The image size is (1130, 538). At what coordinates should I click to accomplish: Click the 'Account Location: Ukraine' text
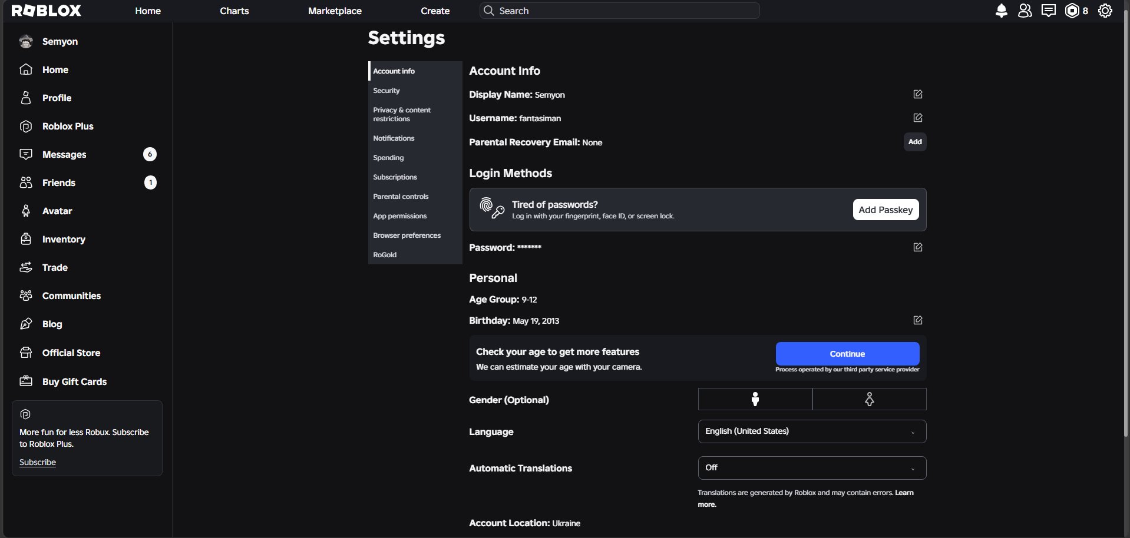tap(525, 523)
